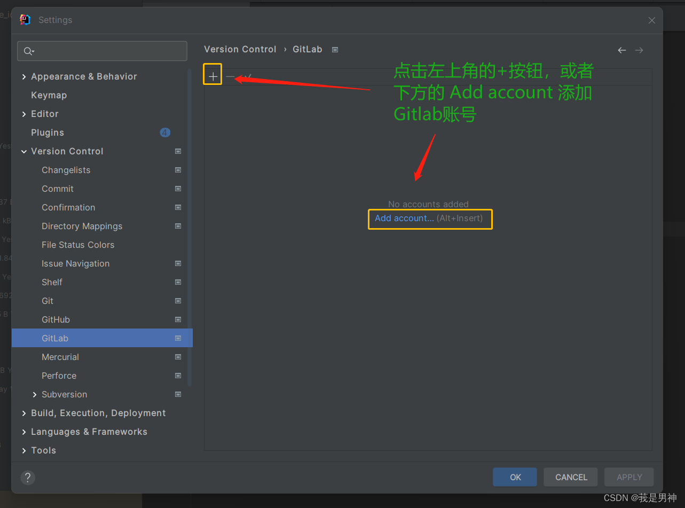This screenshot has height=508, width=685.
Task: Click the Plugins update count badge
Action: pos(165,132)
